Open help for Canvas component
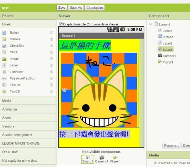 51,39
